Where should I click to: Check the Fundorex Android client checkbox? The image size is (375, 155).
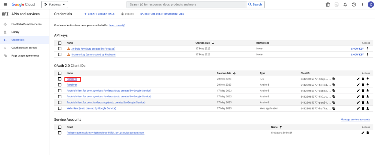tap(60, 85)
